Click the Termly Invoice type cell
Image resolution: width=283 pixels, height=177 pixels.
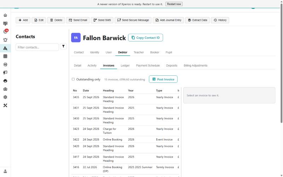[x=165, y=167]
